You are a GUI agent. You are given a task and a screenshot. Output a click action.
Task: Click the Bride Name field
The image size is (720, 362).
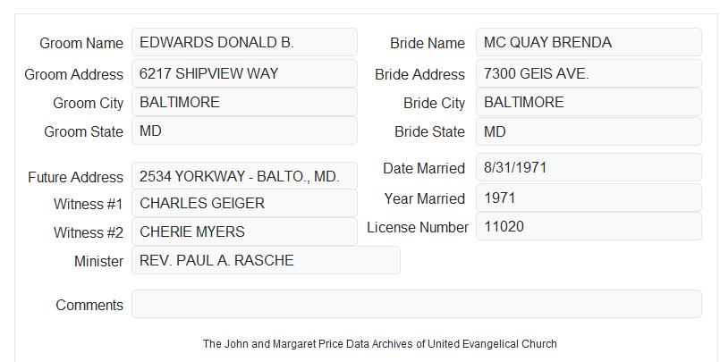tap(589, 42)
